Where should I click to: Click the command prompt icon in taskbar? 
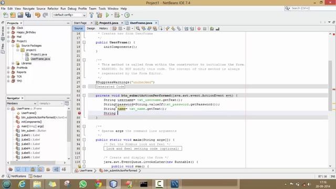pos(144,184)
